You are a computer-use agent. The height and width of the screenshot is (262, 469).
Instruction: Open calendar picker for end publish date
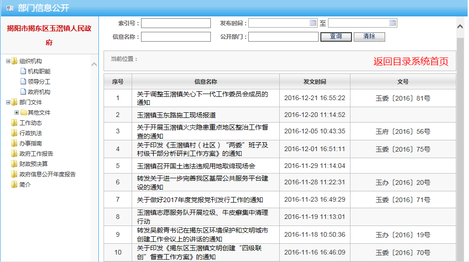click(393, 23)
